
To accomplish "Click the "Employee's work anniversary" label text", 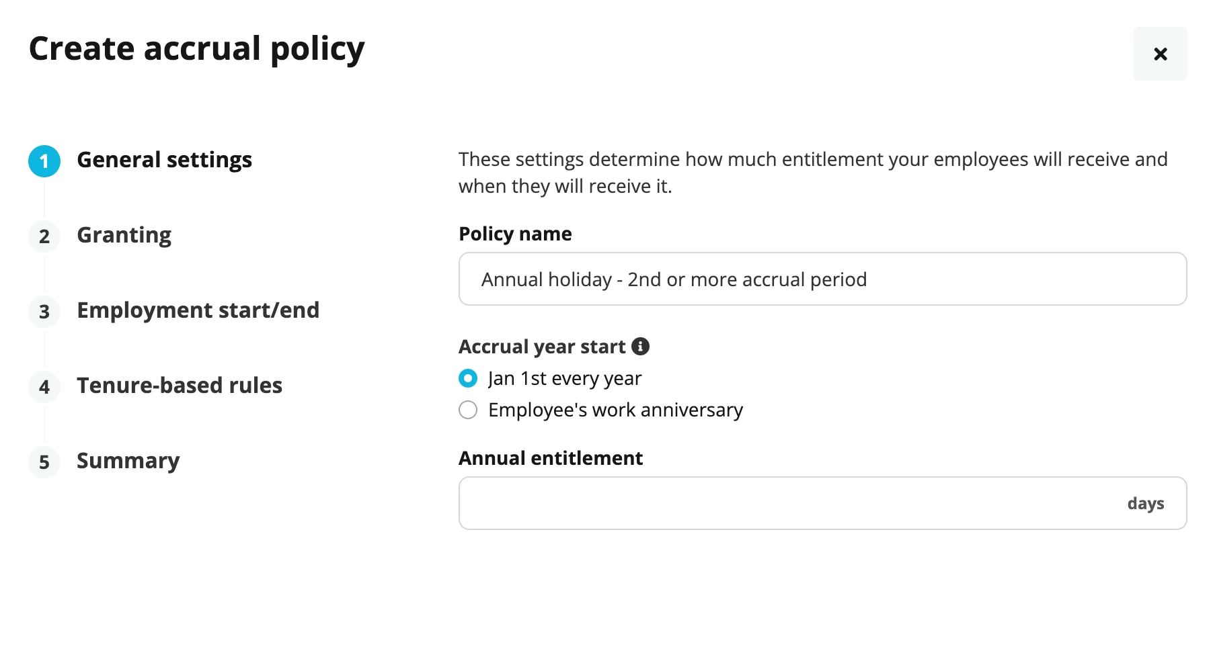I will click(x=615, y=410).
